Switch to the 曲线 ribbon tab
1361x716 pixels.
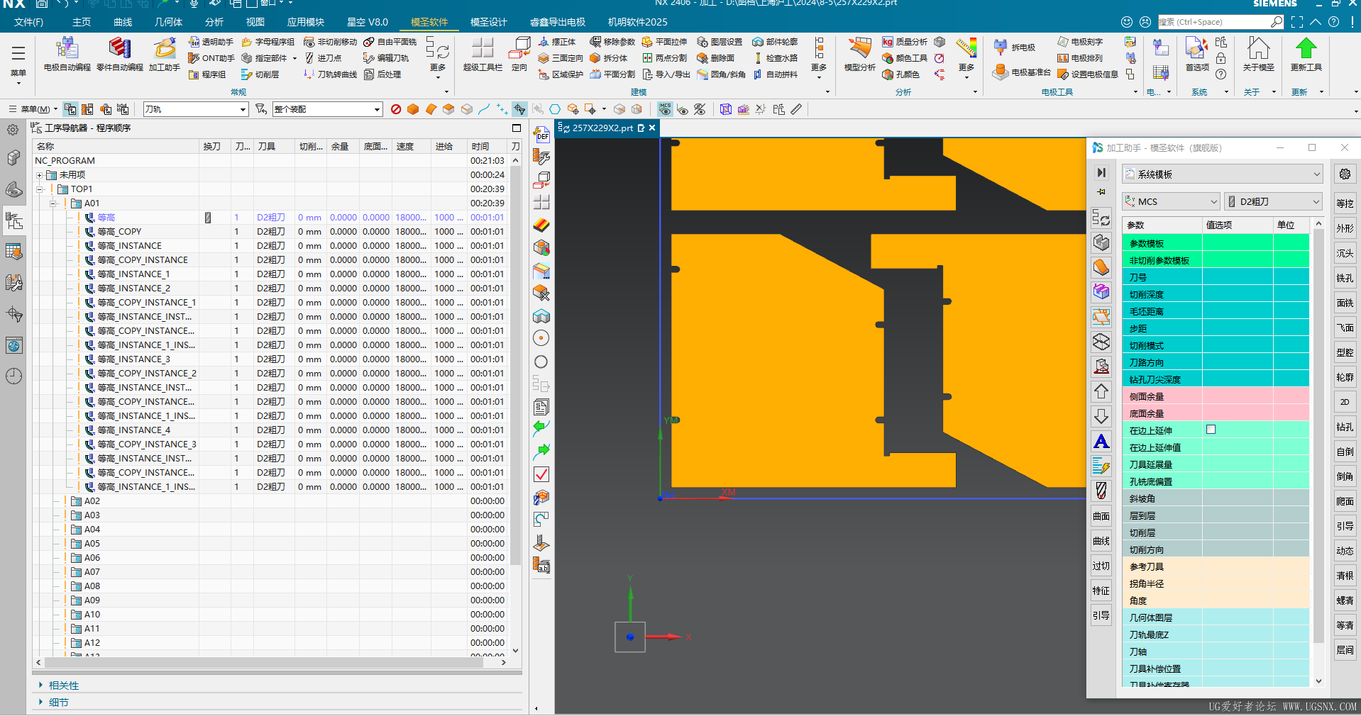pos(123,22)
